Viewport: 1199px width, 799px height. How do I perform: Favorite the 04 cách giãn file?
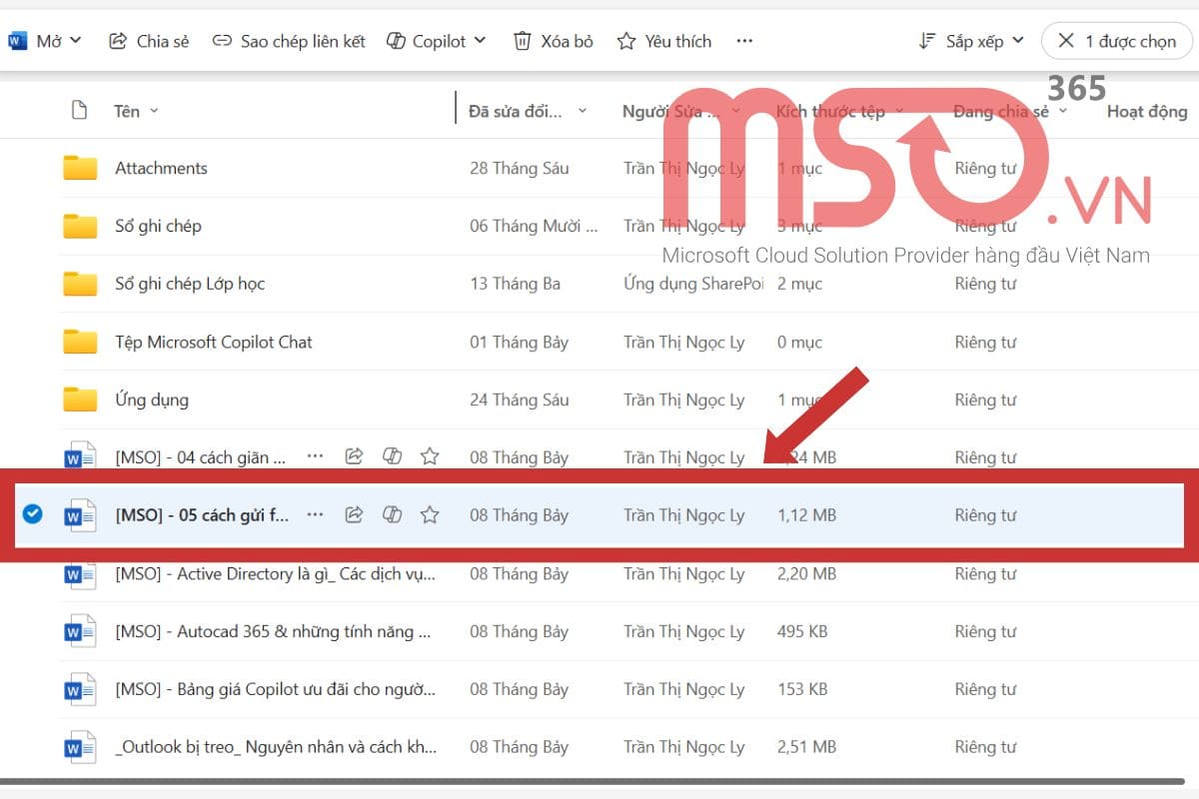(430, 456)
